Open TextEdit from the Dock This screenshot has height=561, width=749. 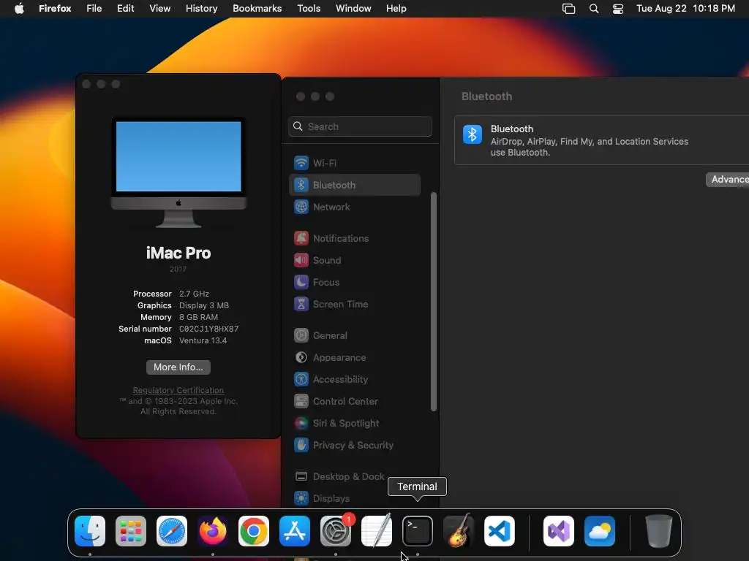point(377,531)
